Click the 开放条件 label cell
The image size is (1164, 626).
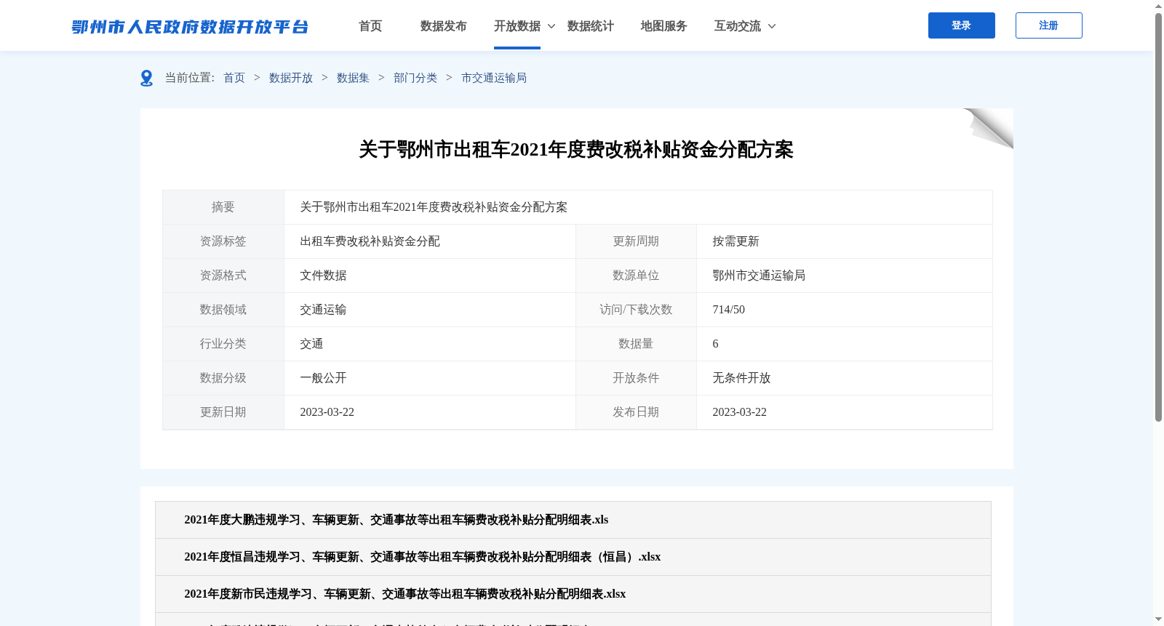click(x=636, y=378)
